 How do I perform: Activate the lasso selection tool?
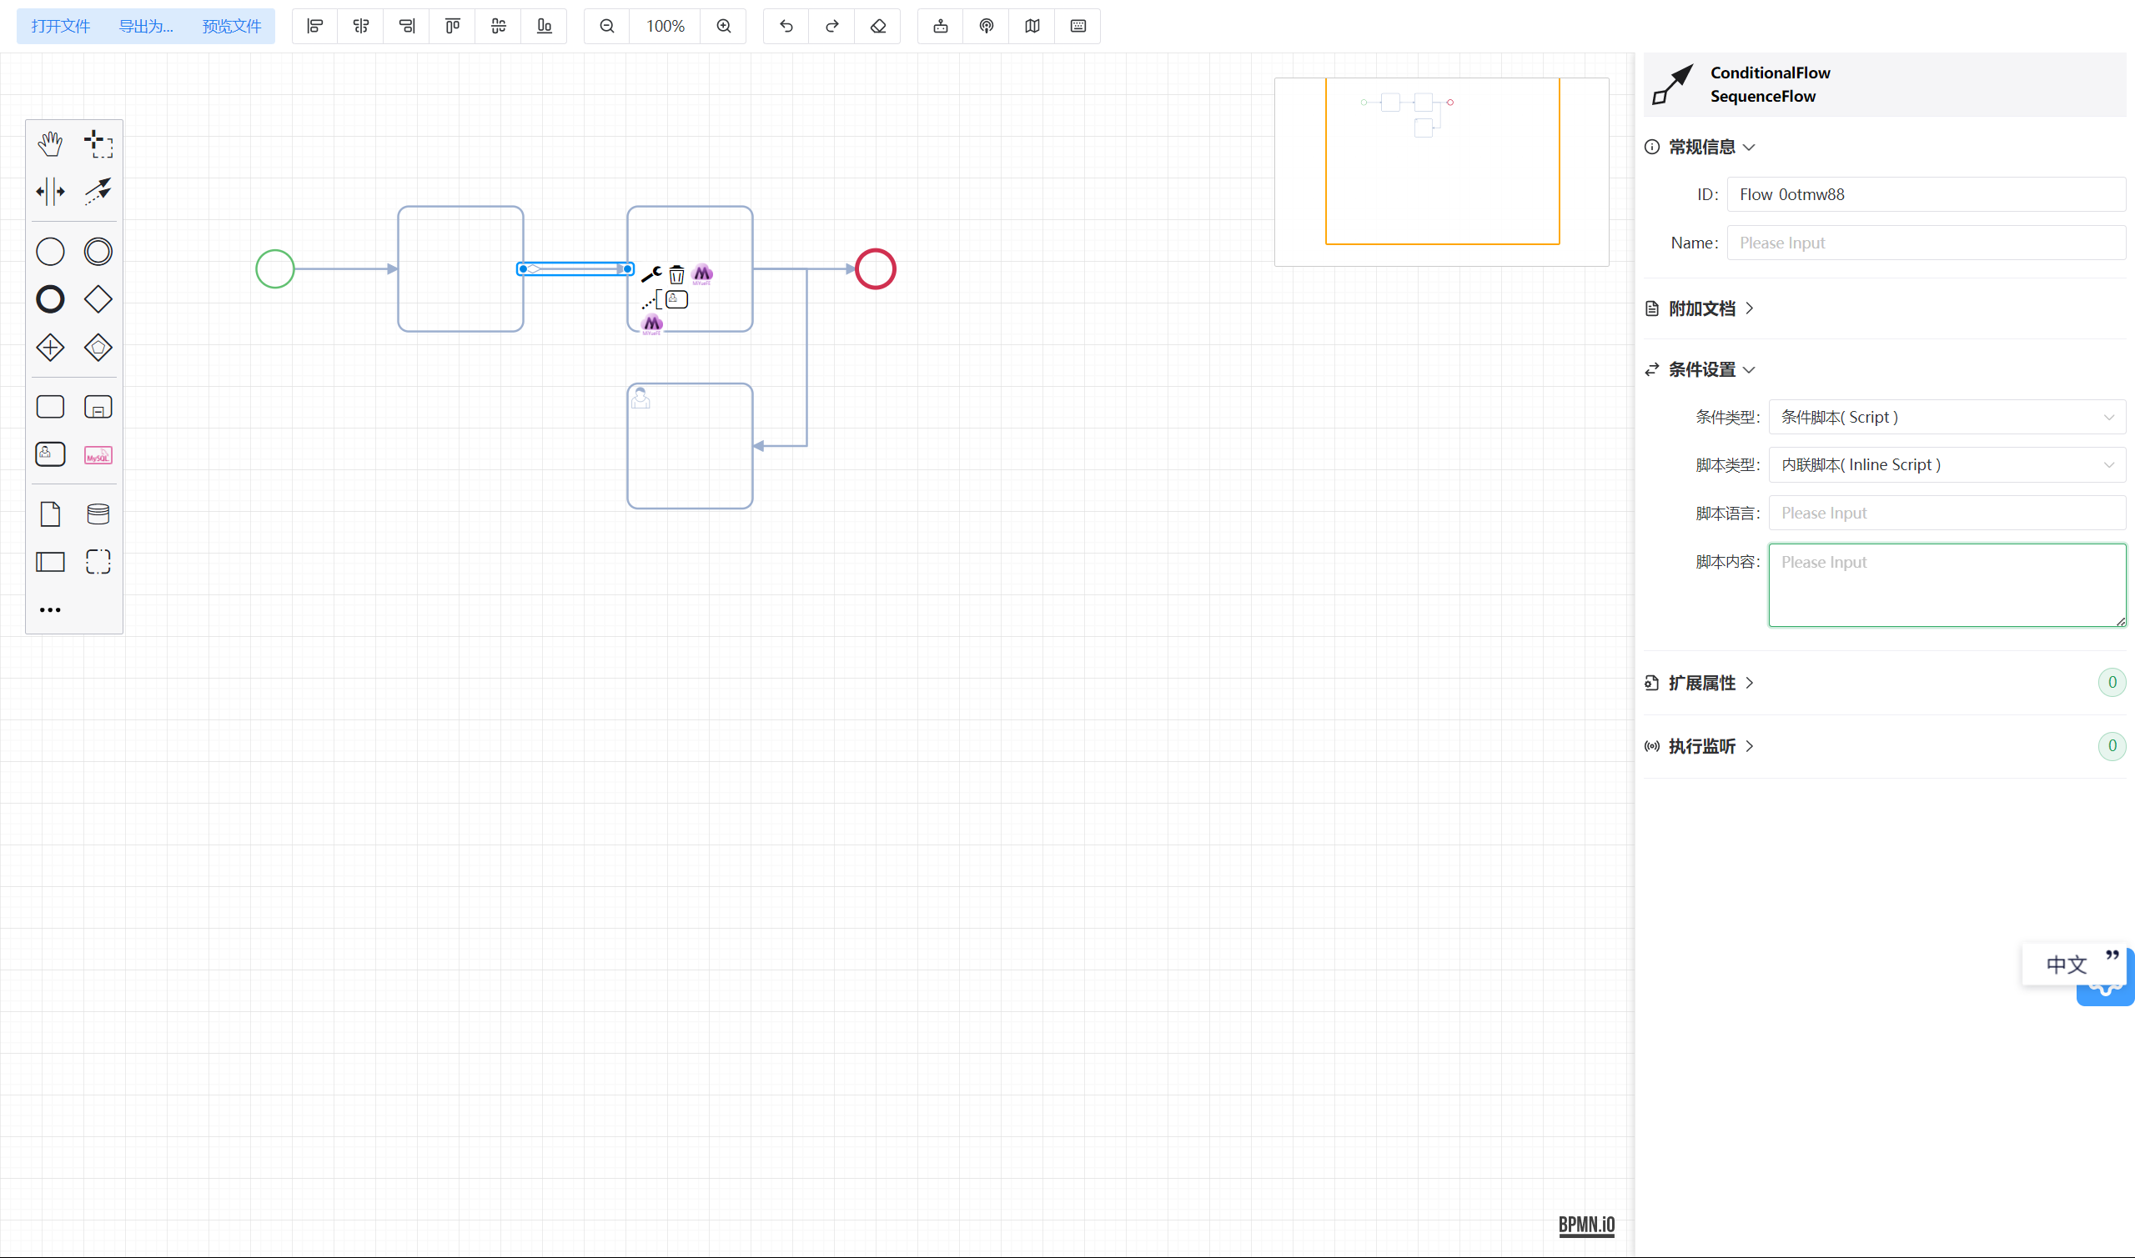pos(98,144)
